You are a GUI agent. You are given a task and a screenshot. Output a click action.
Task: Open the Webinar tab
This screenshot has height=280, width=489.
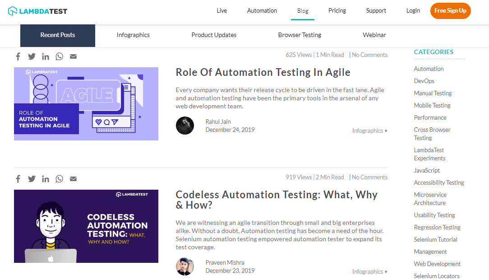pos(374,35)
